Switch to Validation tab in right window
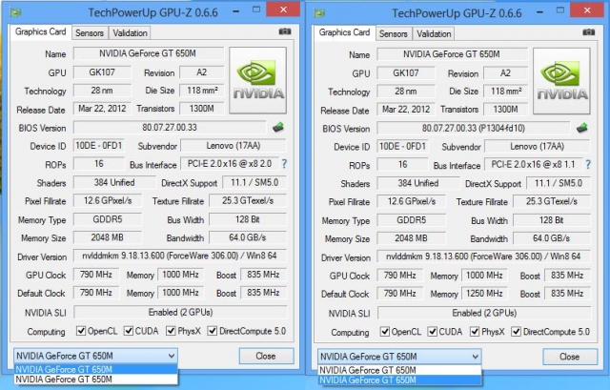The image size is (610, 390). 434,34
